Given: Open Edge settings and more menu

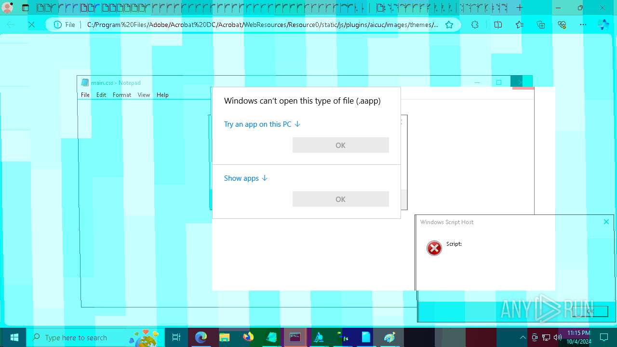Looking at the screenshot, I should (583, 25).
